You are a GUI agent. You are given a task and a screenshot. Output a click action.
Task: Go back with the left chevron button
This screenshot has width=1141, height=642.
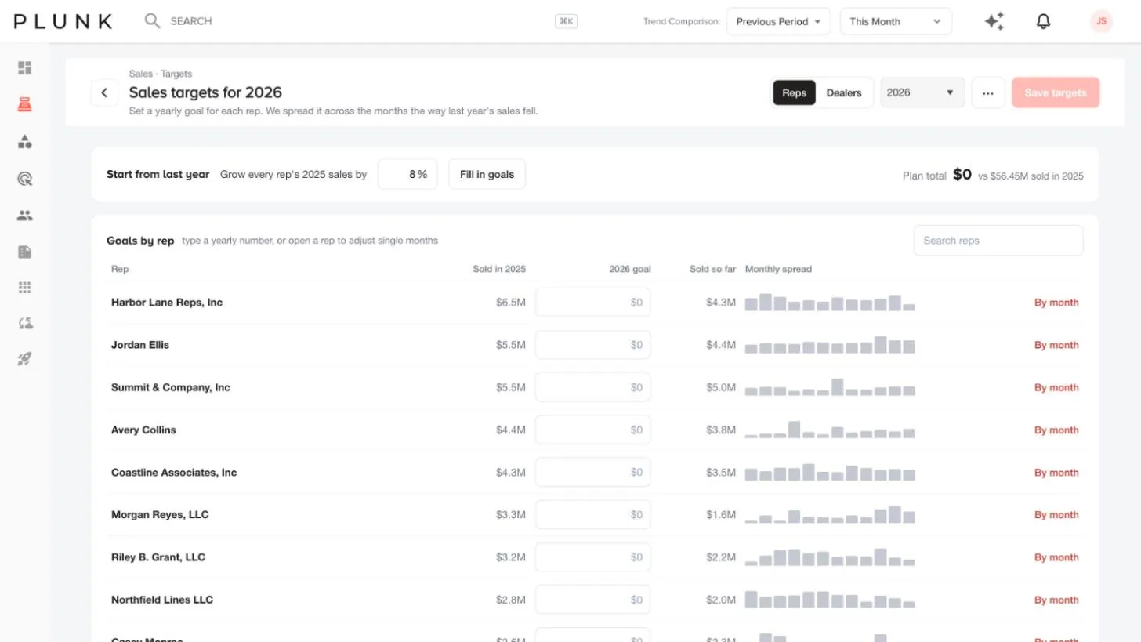pos(104,92)
